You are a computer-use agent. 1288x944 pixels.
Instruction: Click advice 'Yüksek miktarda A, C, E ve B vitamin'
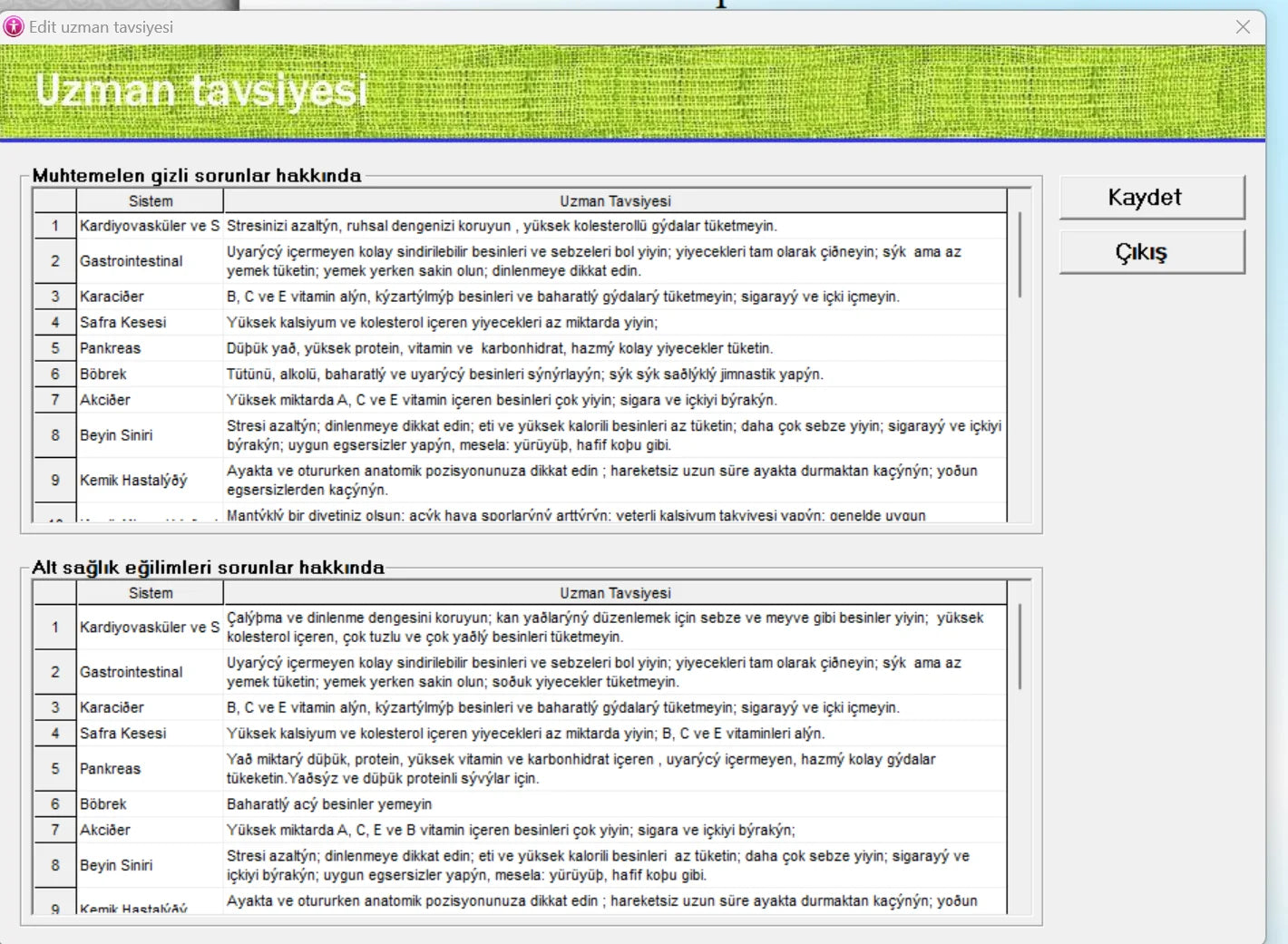coord(615,830)
